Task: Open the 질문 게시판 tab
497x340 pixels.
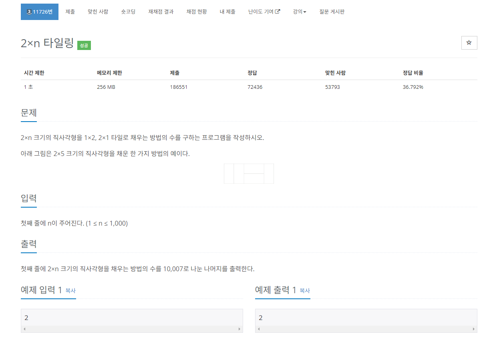Action: [332, 12]
